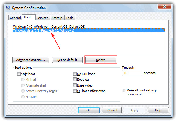The width and height of the screenshot is (177, 121).
Task: Click the Timeout seconds input field
Action: 132,73
